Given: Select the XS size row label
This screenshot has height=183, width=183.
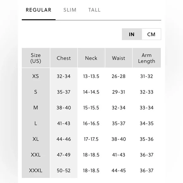Looking at the screenshot, I should (36, 76).
